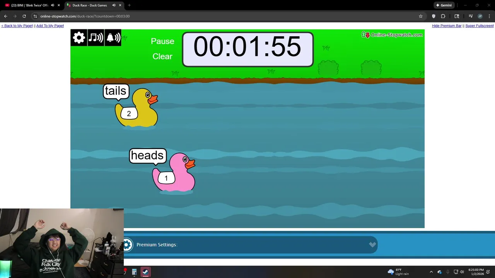Toggle the alarm bell sound icon
The height and width of the screenshot is (278, 495).
[113, 37]
